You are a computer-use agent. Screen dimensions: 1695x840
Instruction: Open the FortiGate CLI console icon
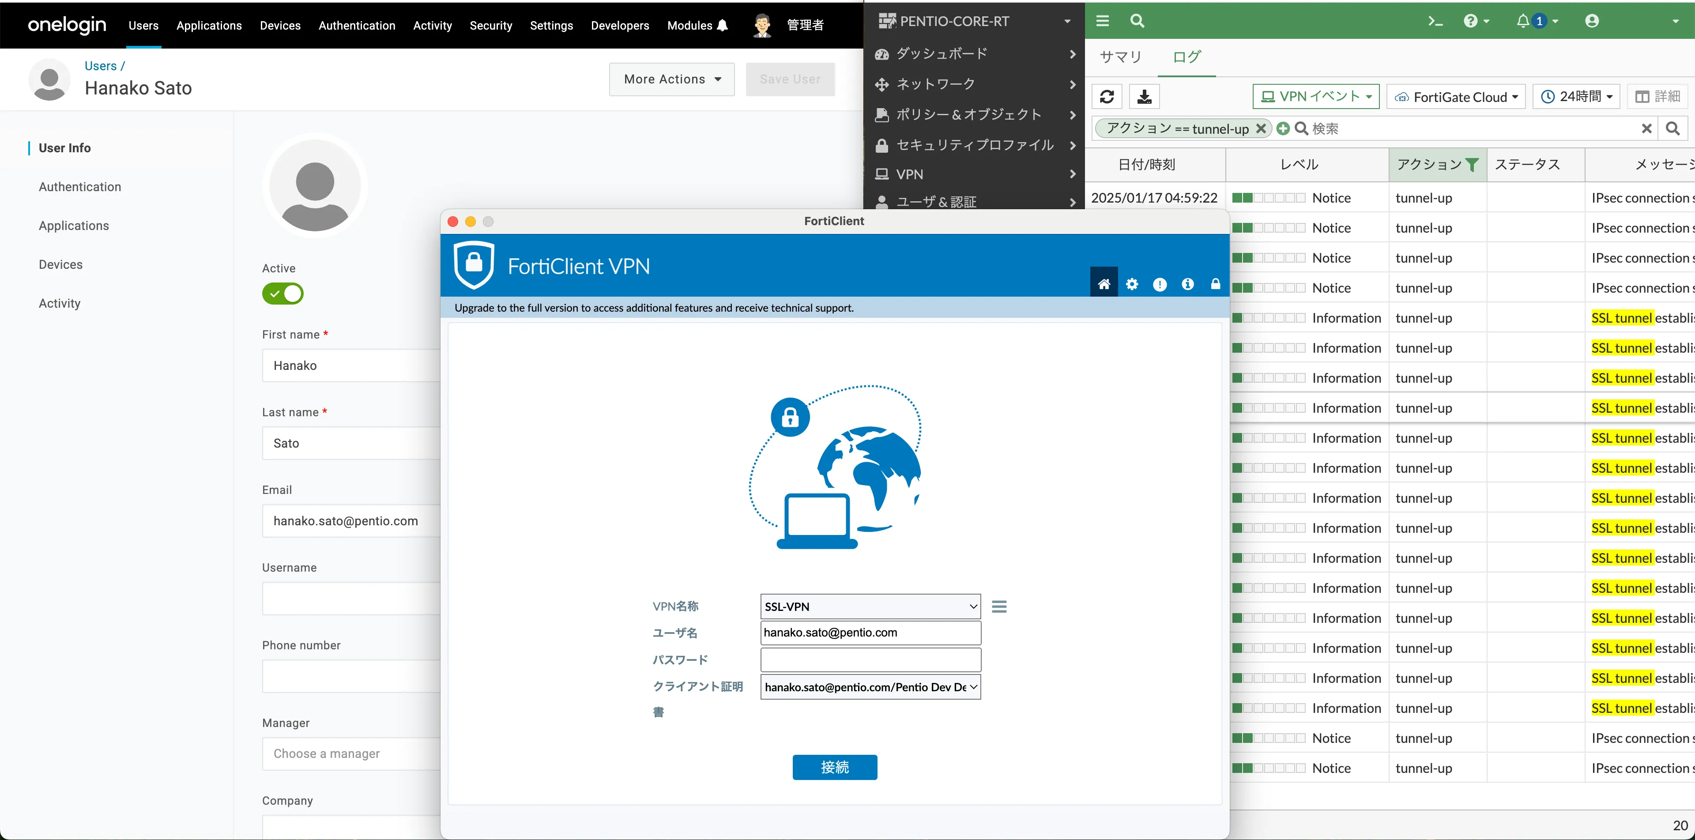point(1435,21)
